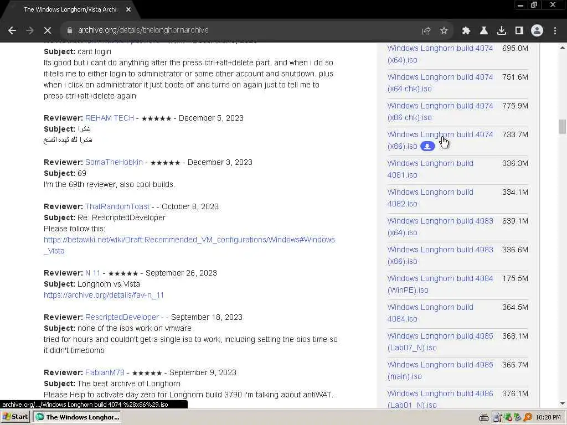Bookmark this page with star icon
The width and height of the screenshot is (567, 425).
(x=444, y=31)
